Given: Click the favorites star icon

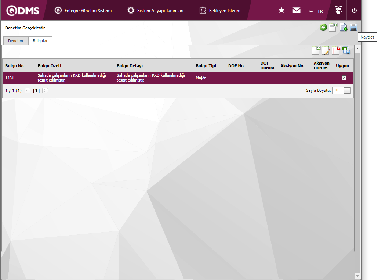Looking at the screenshot, I should (281, 10).
